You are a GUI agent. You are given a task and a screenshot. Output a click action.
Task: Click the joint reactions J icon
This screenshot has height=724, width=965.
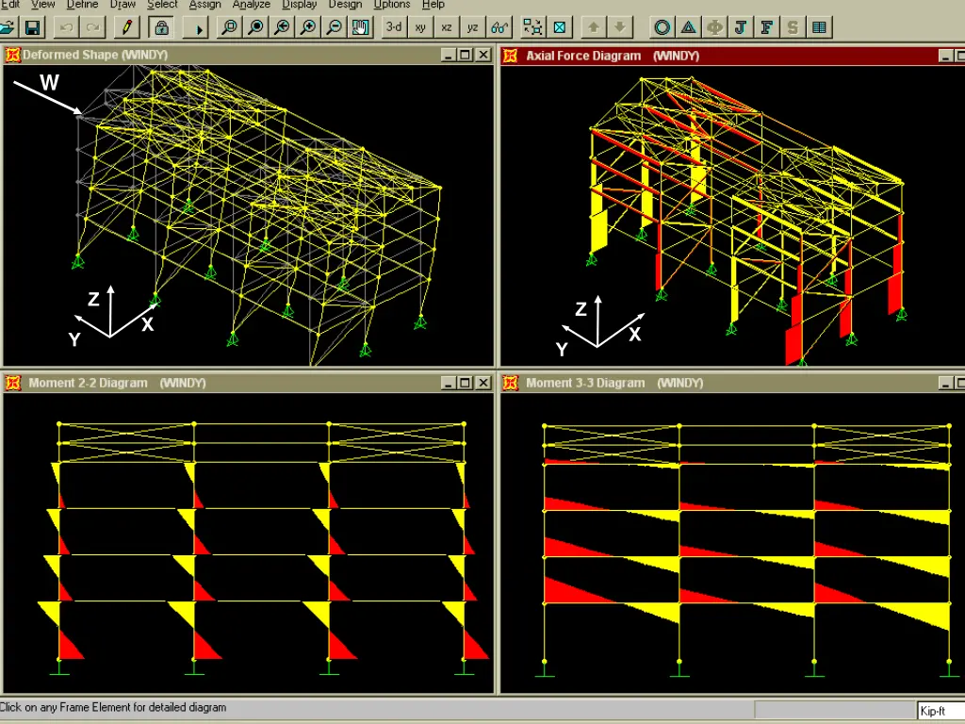pyautogui.click(x=741, y=27)
